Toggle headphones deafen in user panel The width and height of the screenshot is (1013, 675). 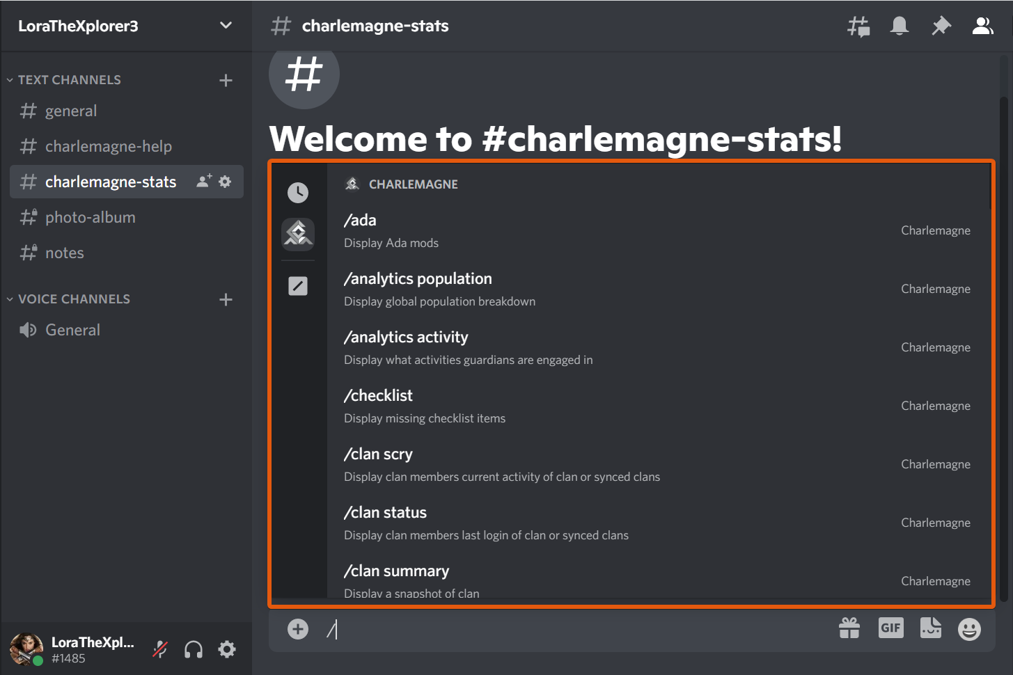(x=194, y=650)
